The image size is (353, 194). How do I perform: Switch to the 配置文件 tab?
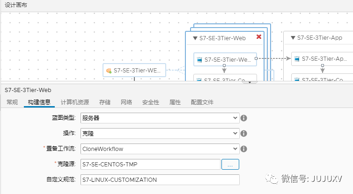(202, 102)
